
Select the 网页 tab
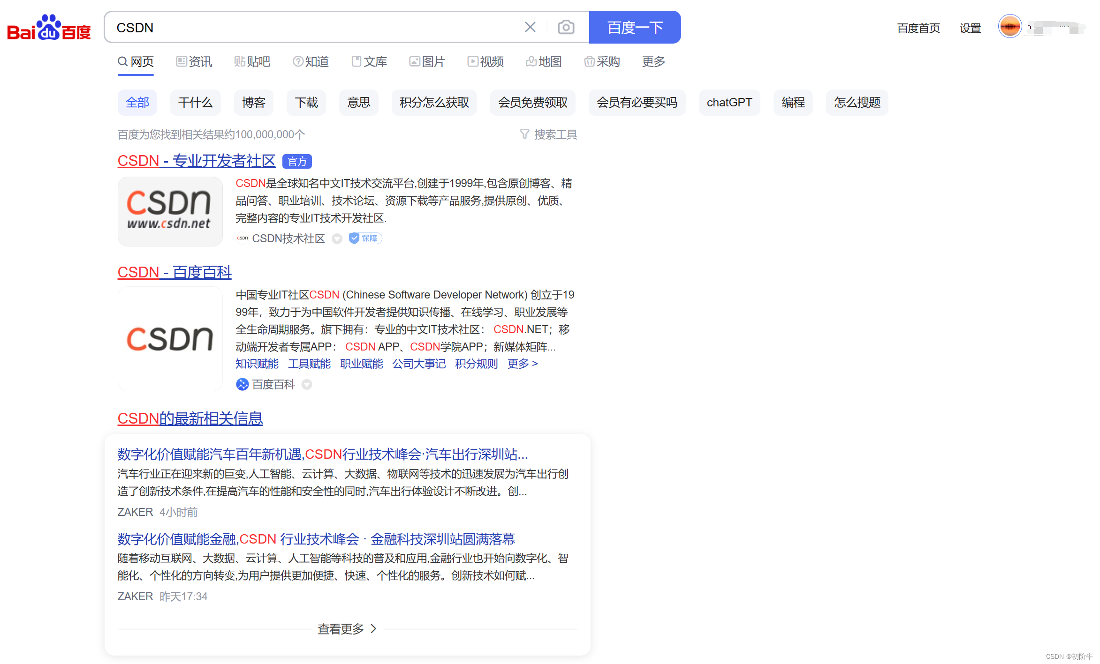(136, 62)
